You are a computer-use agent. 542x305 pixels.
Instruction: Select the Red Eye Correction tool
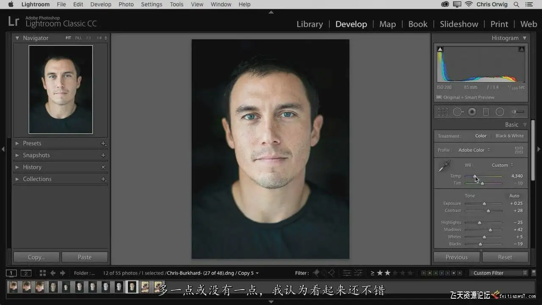tap(472, 112)
